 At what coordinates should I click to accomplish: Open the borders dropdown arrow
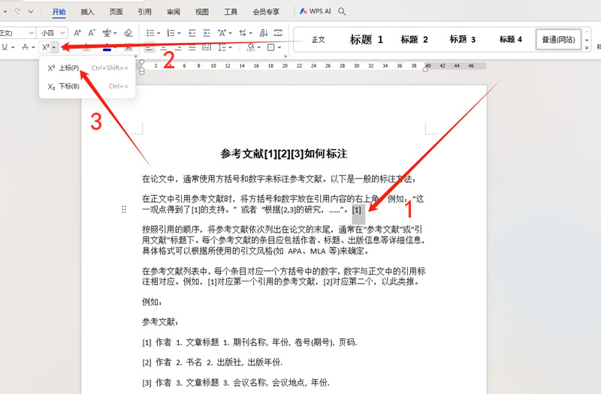tap(279, 48)
